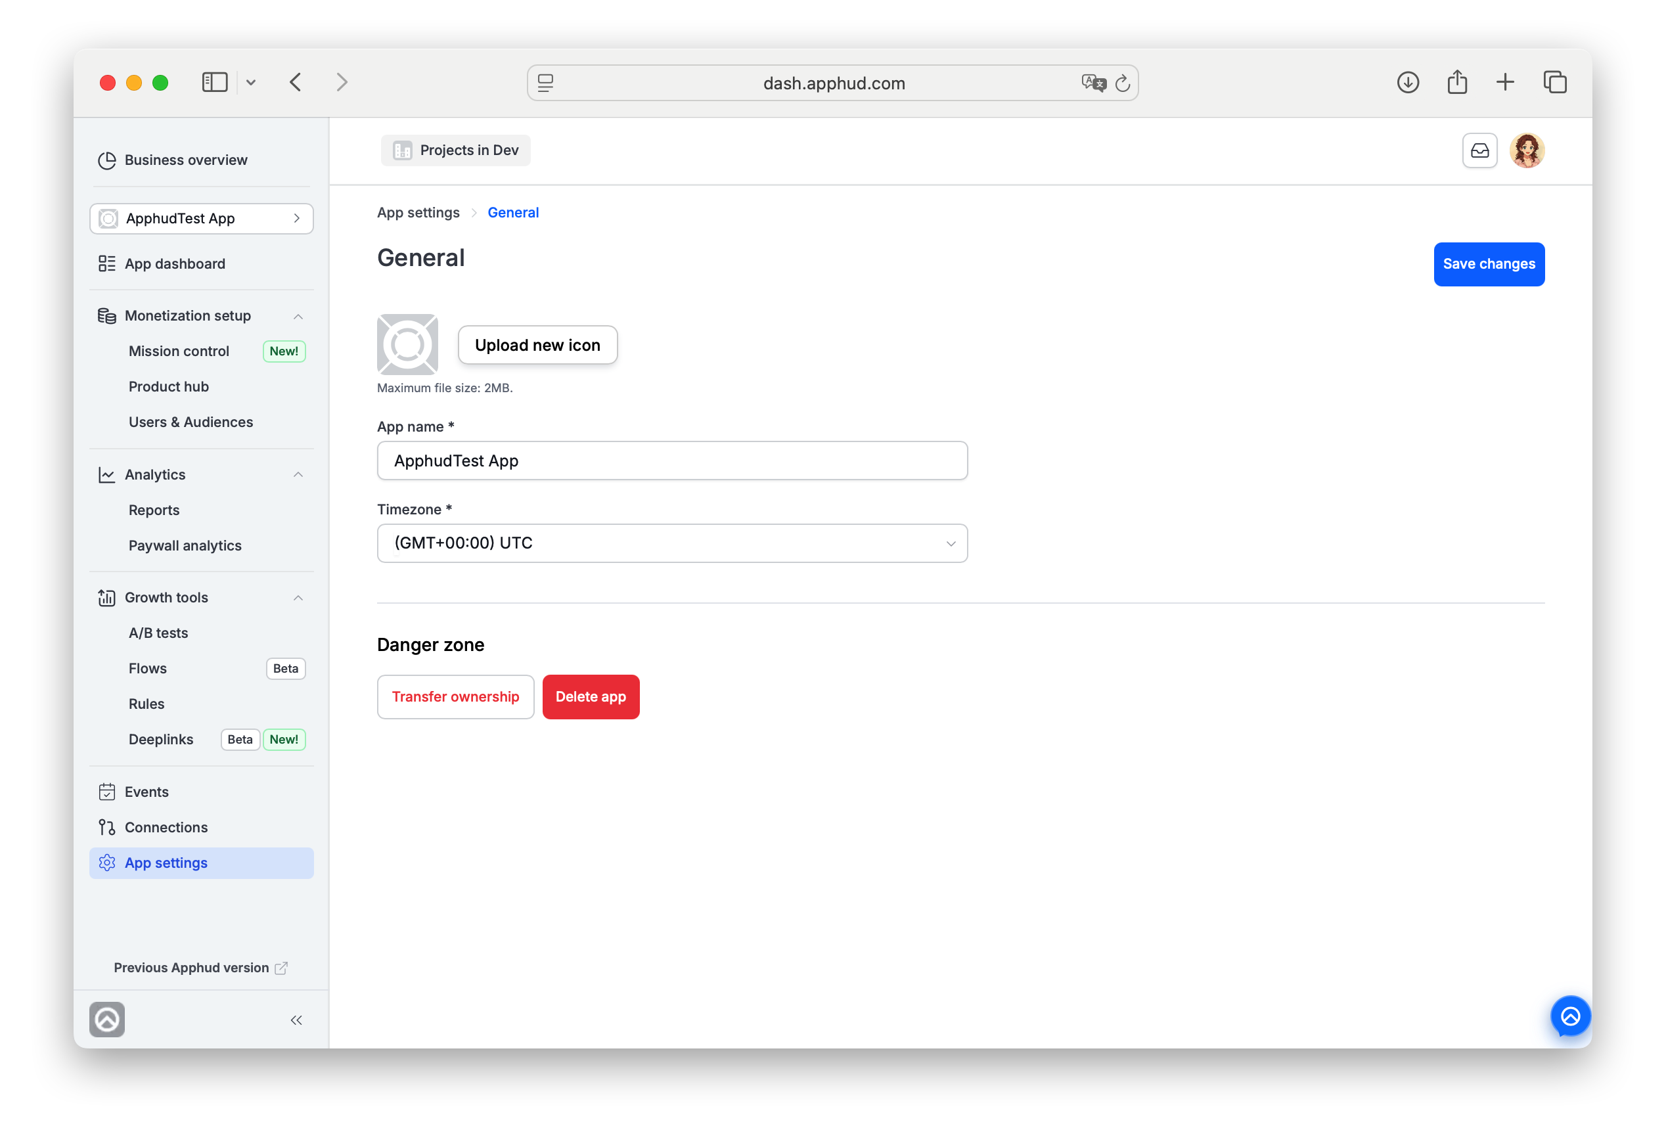Click the App dashboard grid icon
Viewport: 1666px width, 1147px height.
pyautogui.click(x=106, y=263)
